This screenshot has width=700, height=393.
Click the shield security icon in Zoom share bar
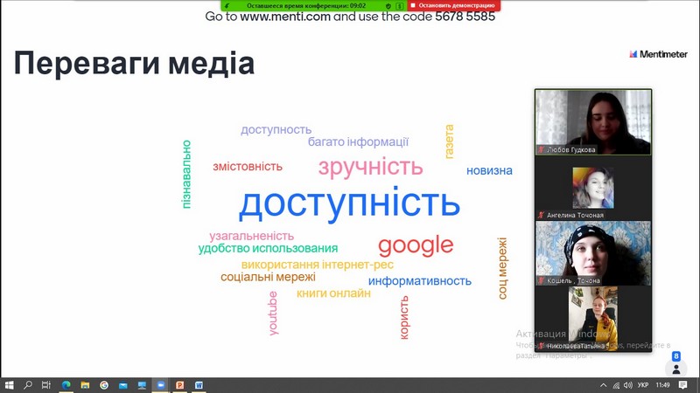coord(388,6)
